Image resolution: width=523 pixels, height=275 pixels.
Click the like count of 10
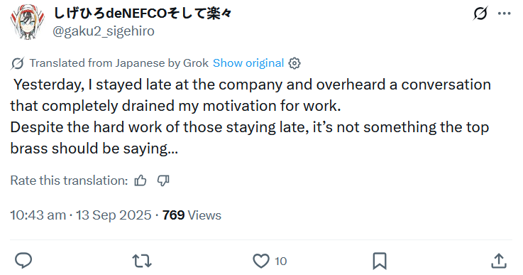[280, 261]
